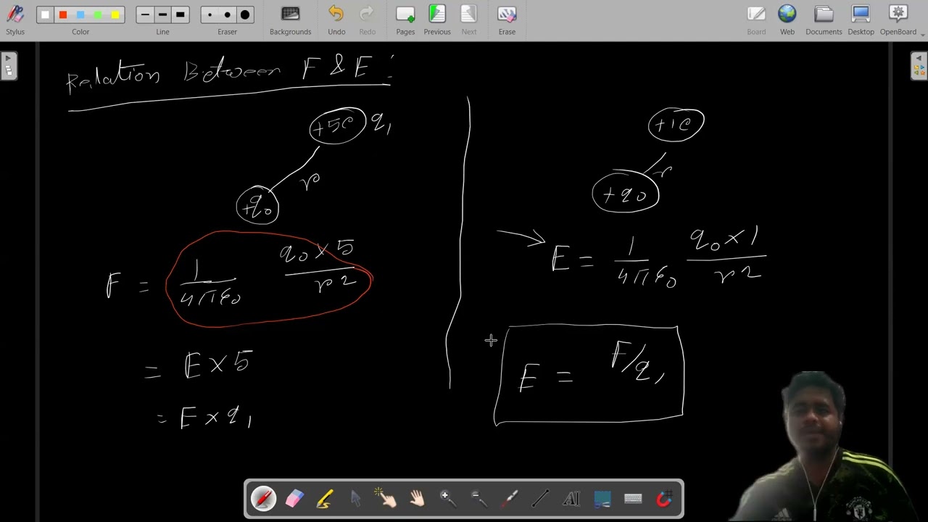
Task: Show the virtual keyboard
Action: tap(633, 499)
